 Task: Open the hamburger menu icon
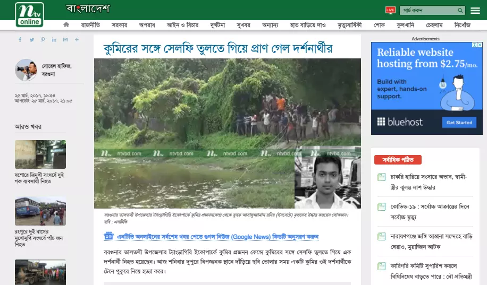click(475, 11)
